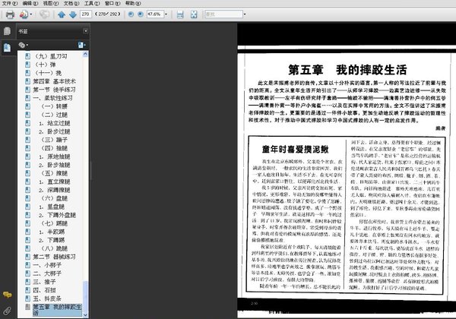Select bookmark 一、小梆子
Screen dimensions: 456x319
[47, 265]
